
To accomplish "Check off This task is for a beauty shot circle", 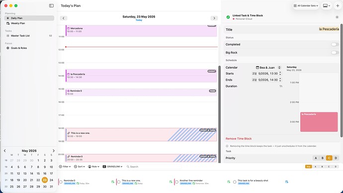I will (235, 182).
